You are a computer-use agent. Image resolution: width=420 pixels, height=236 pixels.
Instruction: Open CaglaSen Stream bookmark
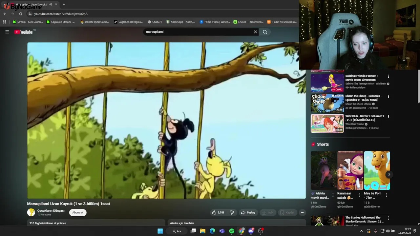(61, 22)
